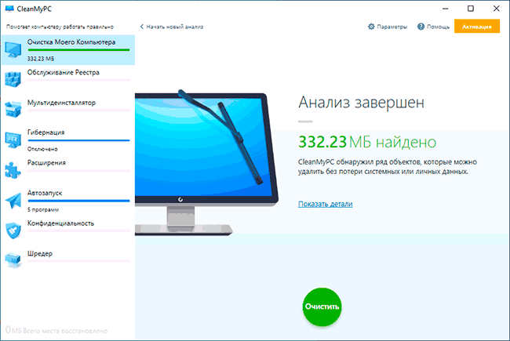Click the 332.23 МБ найдено result text
The height and width of the screenshot is (341, 510).
tap(367, 142)
